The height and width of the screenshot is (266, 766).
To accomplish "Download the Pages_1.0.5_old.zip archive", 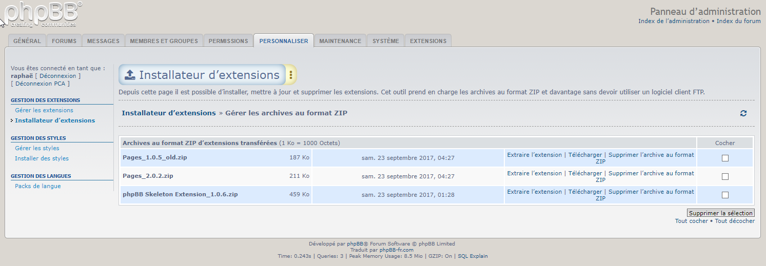I will point(585,155).
